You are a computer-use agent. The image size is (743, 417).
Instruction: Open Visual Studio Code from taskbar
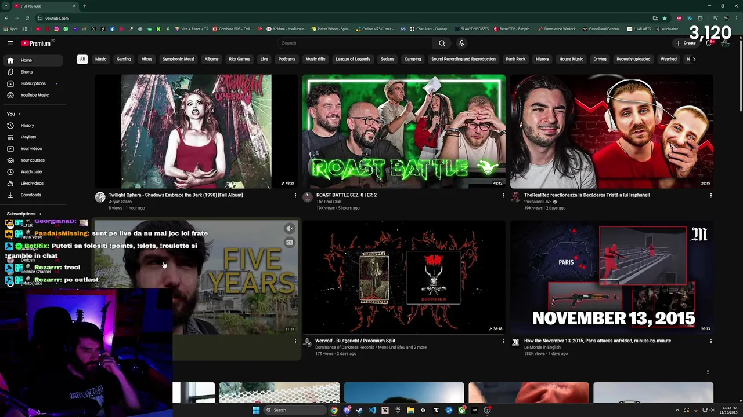[x=372, y=410]
